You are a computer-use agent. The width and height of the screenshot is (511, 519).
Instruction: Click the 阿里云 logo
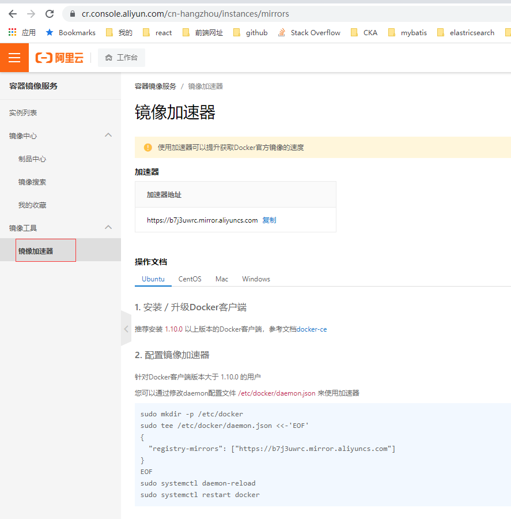59,58
